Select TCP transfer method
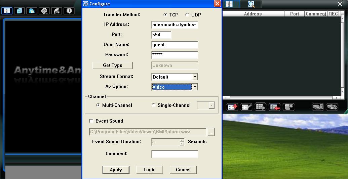This screenshot has height=179, width=348. [165, 15]
